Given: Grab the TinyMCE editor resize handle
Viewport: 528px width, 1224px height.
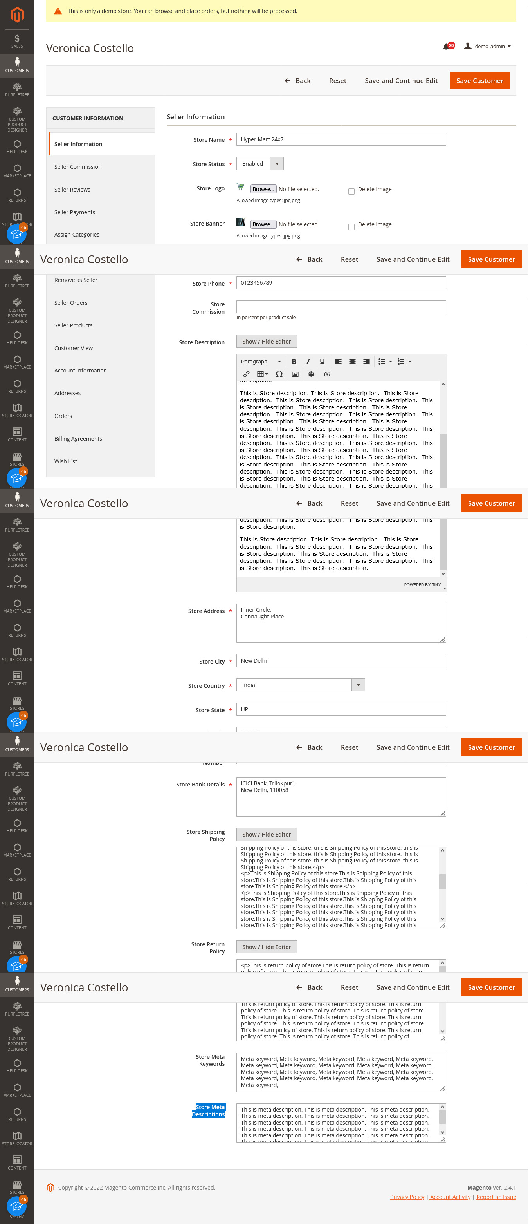Looking at the screenshot, I should tap(443, 589).
